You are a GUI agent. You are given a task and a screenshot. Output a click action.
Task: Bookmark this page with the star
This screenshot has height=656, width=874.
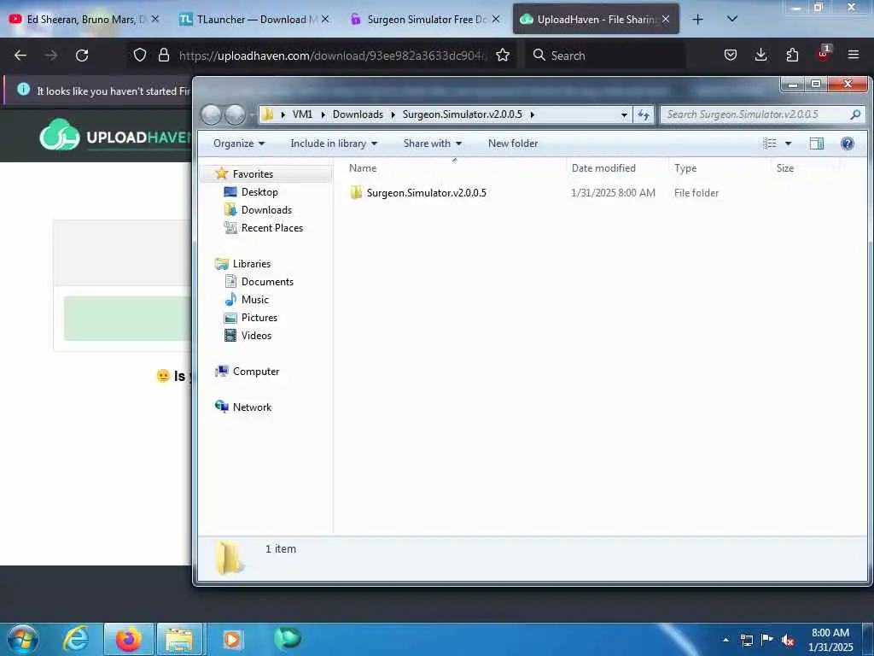(503, 55)
